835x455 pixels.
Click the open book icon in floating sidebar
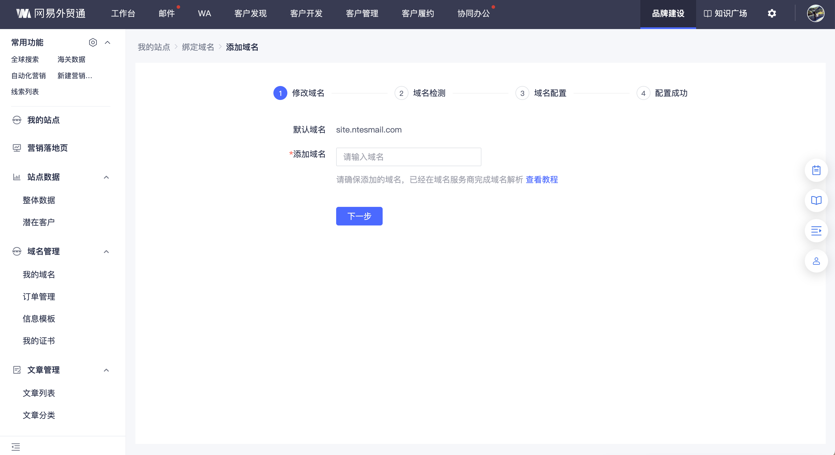click(816, 200)
